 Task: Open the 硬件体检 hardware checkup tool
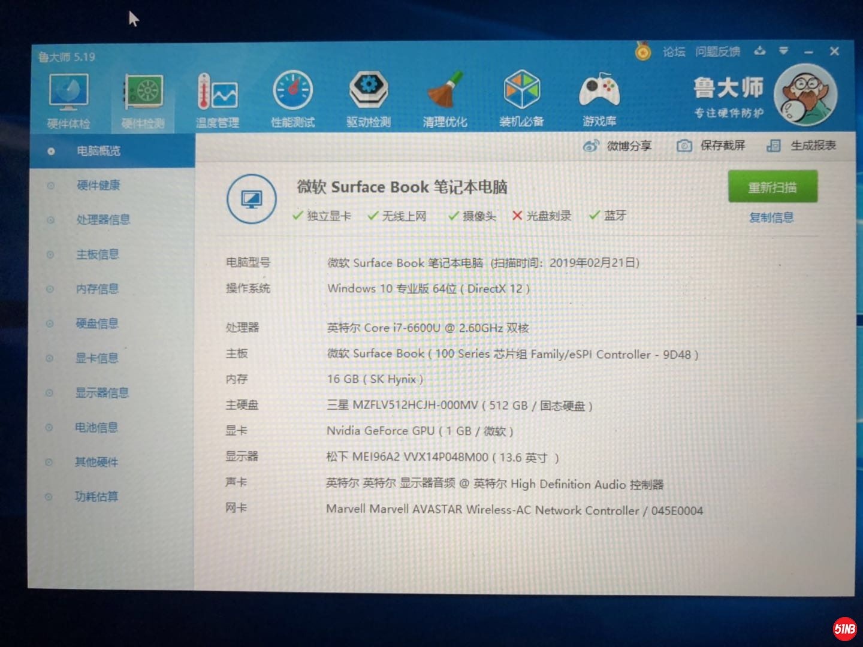[x=68, y=101]
